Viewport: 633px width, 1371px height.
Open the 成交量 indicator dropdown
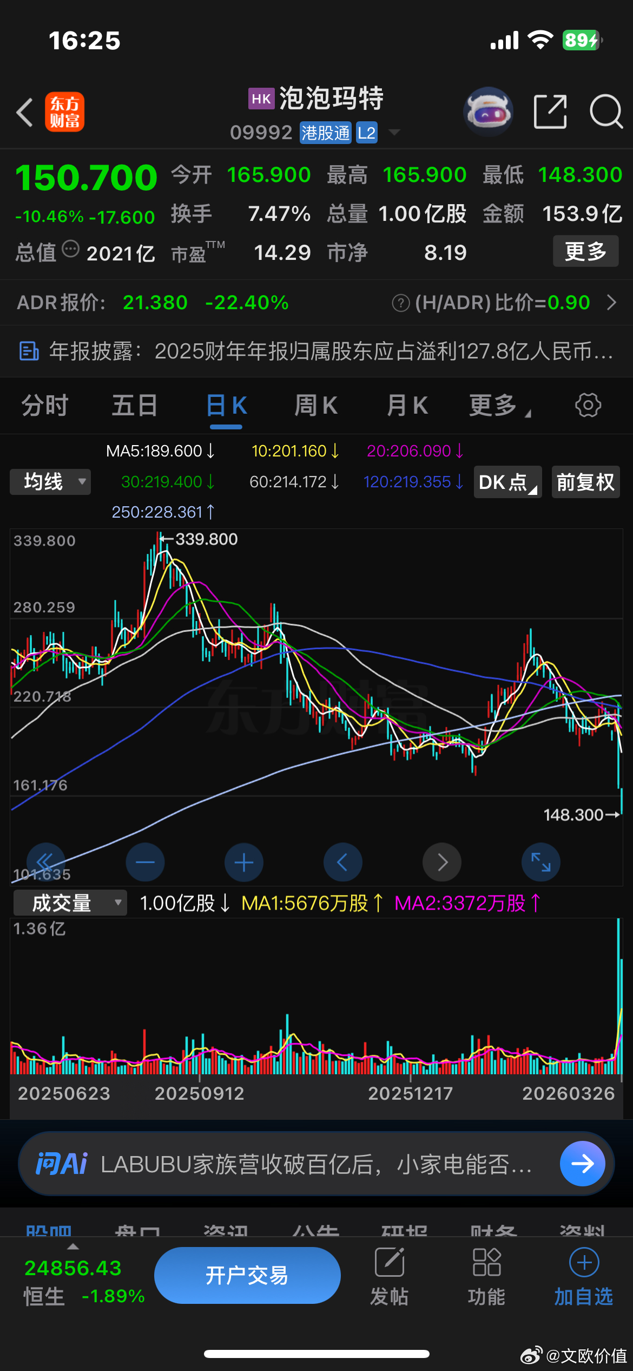tap(70, 903)
